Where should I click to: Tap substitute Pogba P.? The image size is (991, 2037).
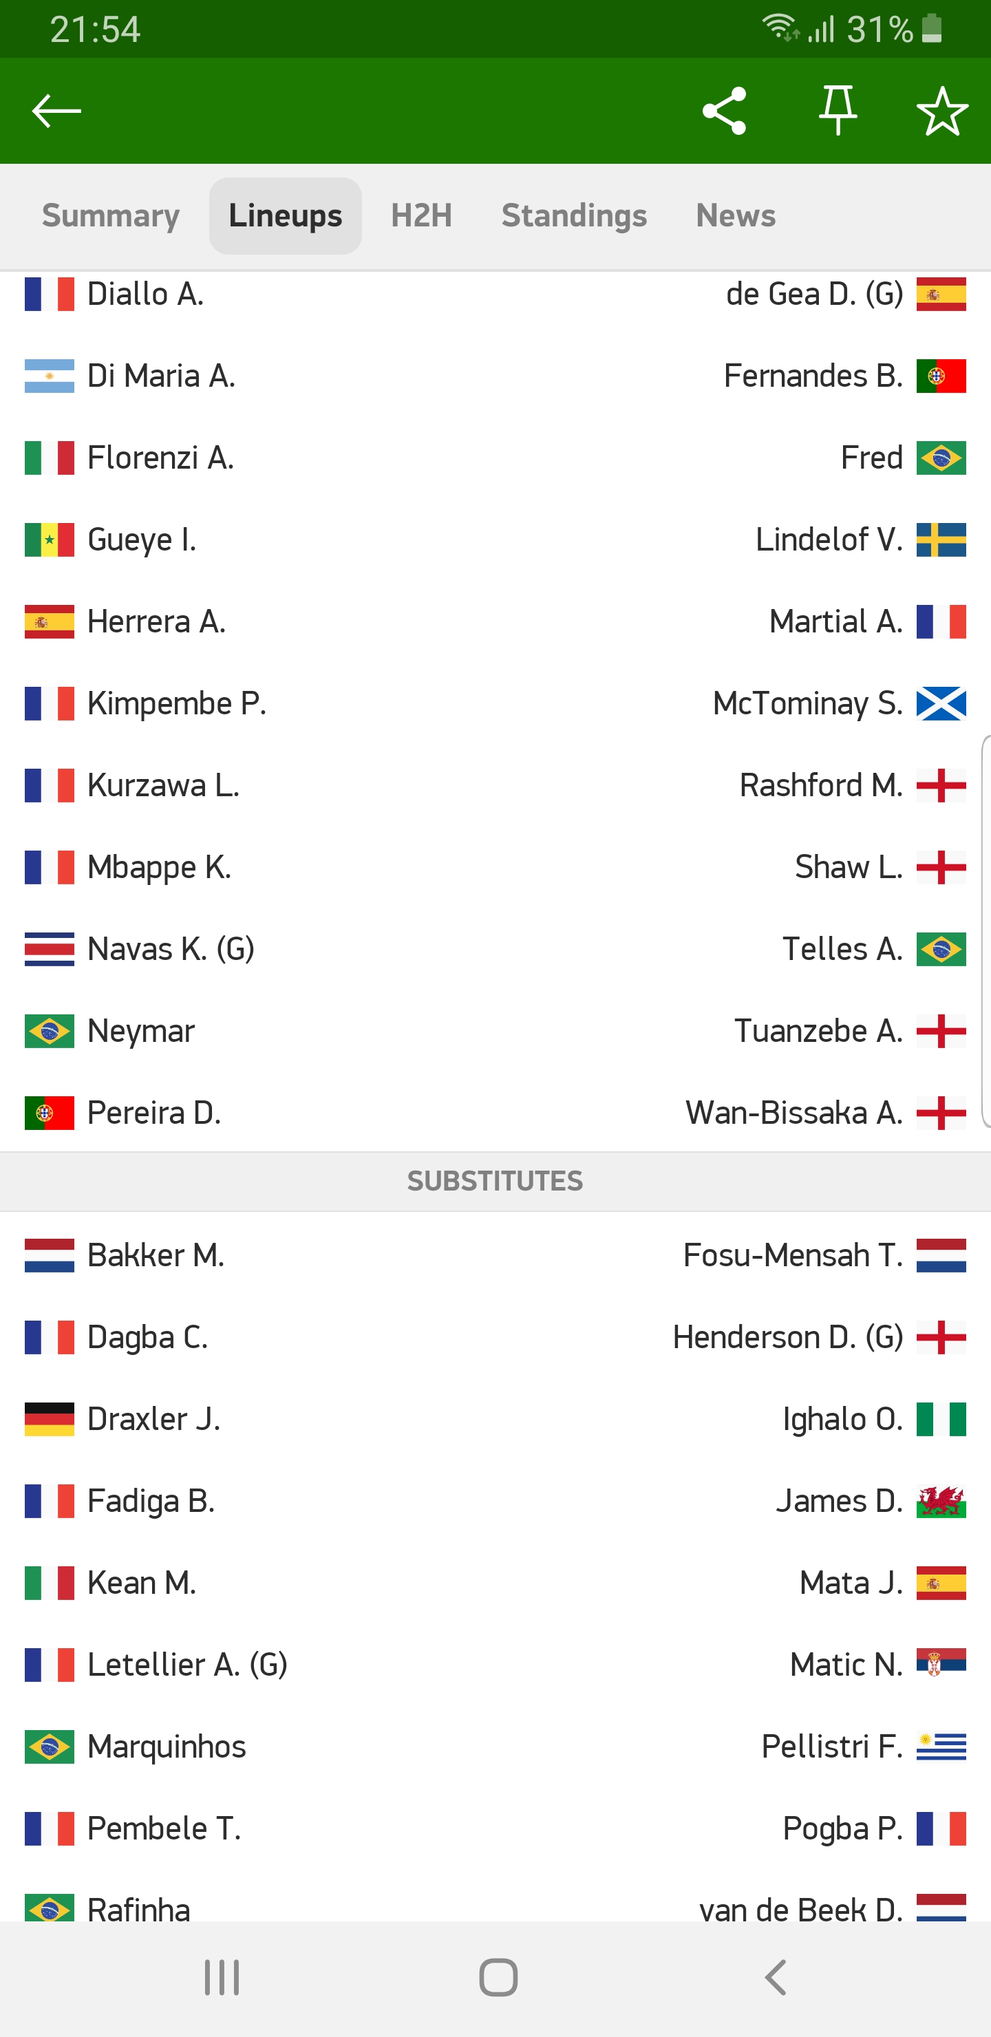(x=842, y=1828)
